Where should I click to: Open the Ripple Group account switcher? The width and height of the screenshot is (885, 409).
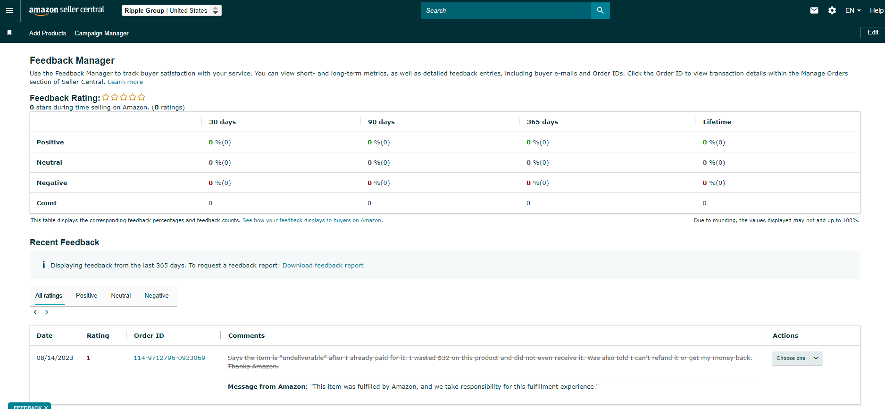(172, 10)
